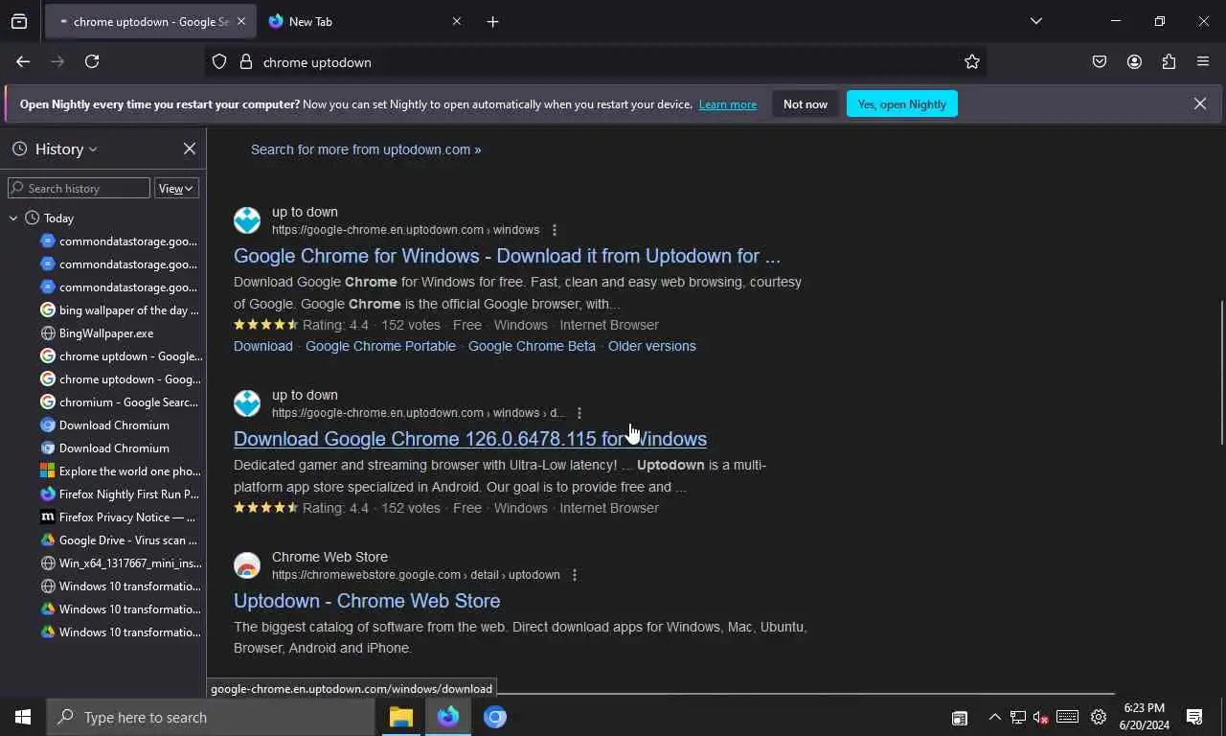
Task: Open Google Chrome for Windows Uptodown result
Action: click(507, 256)
